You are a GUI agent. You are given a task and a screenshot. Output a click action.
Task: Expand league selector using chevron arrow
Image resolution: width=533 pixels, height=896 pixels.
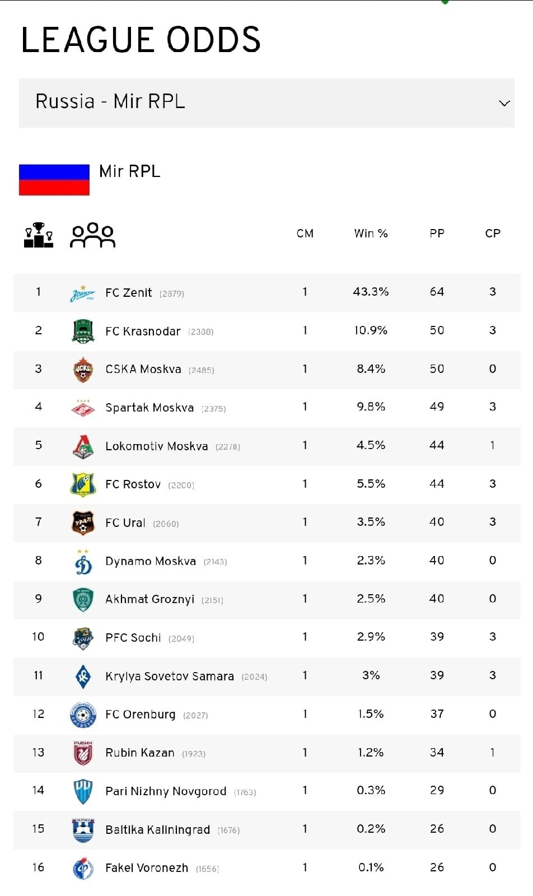(504, 103)
